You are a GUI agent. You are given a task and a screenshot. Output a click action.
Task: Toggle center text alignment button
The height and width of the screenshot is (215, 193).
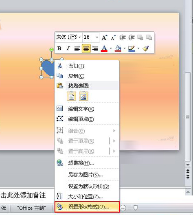click(x=86, y=48)
